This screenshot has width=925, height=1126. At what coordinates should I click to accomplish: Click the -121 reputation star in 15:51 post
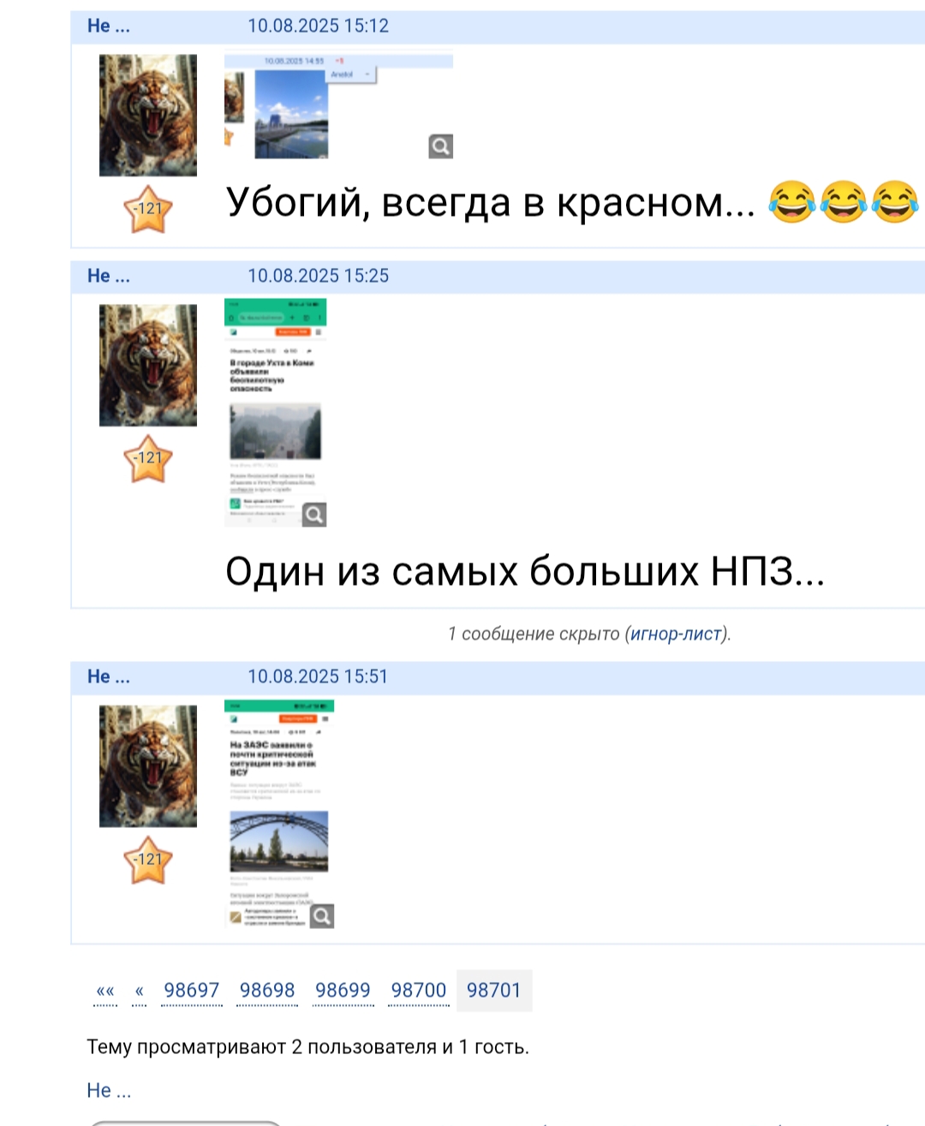pos(148,860)
